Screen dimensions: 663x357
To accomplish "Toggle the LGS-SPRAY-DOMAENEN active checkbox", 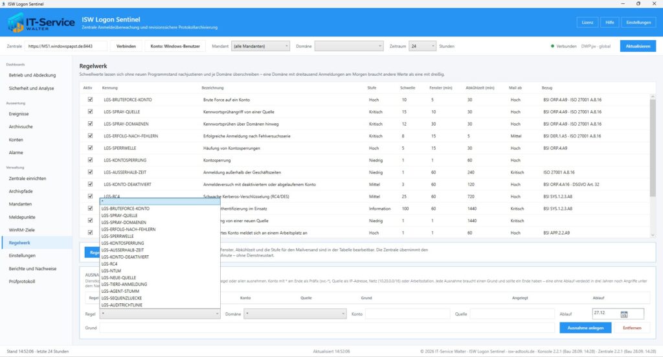I will tap(90, 124).
